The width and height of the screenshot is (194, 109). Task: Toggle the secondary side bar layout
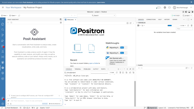[192, 12]
